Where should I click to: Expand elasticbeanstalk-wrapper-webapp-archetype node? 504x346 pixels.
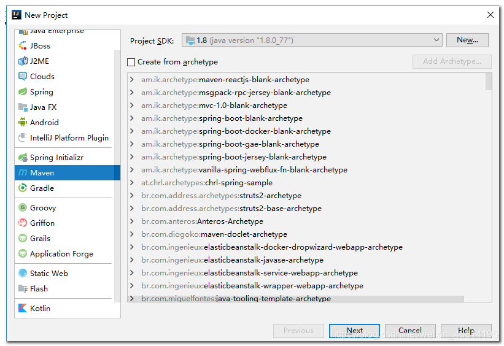point(132,285)
